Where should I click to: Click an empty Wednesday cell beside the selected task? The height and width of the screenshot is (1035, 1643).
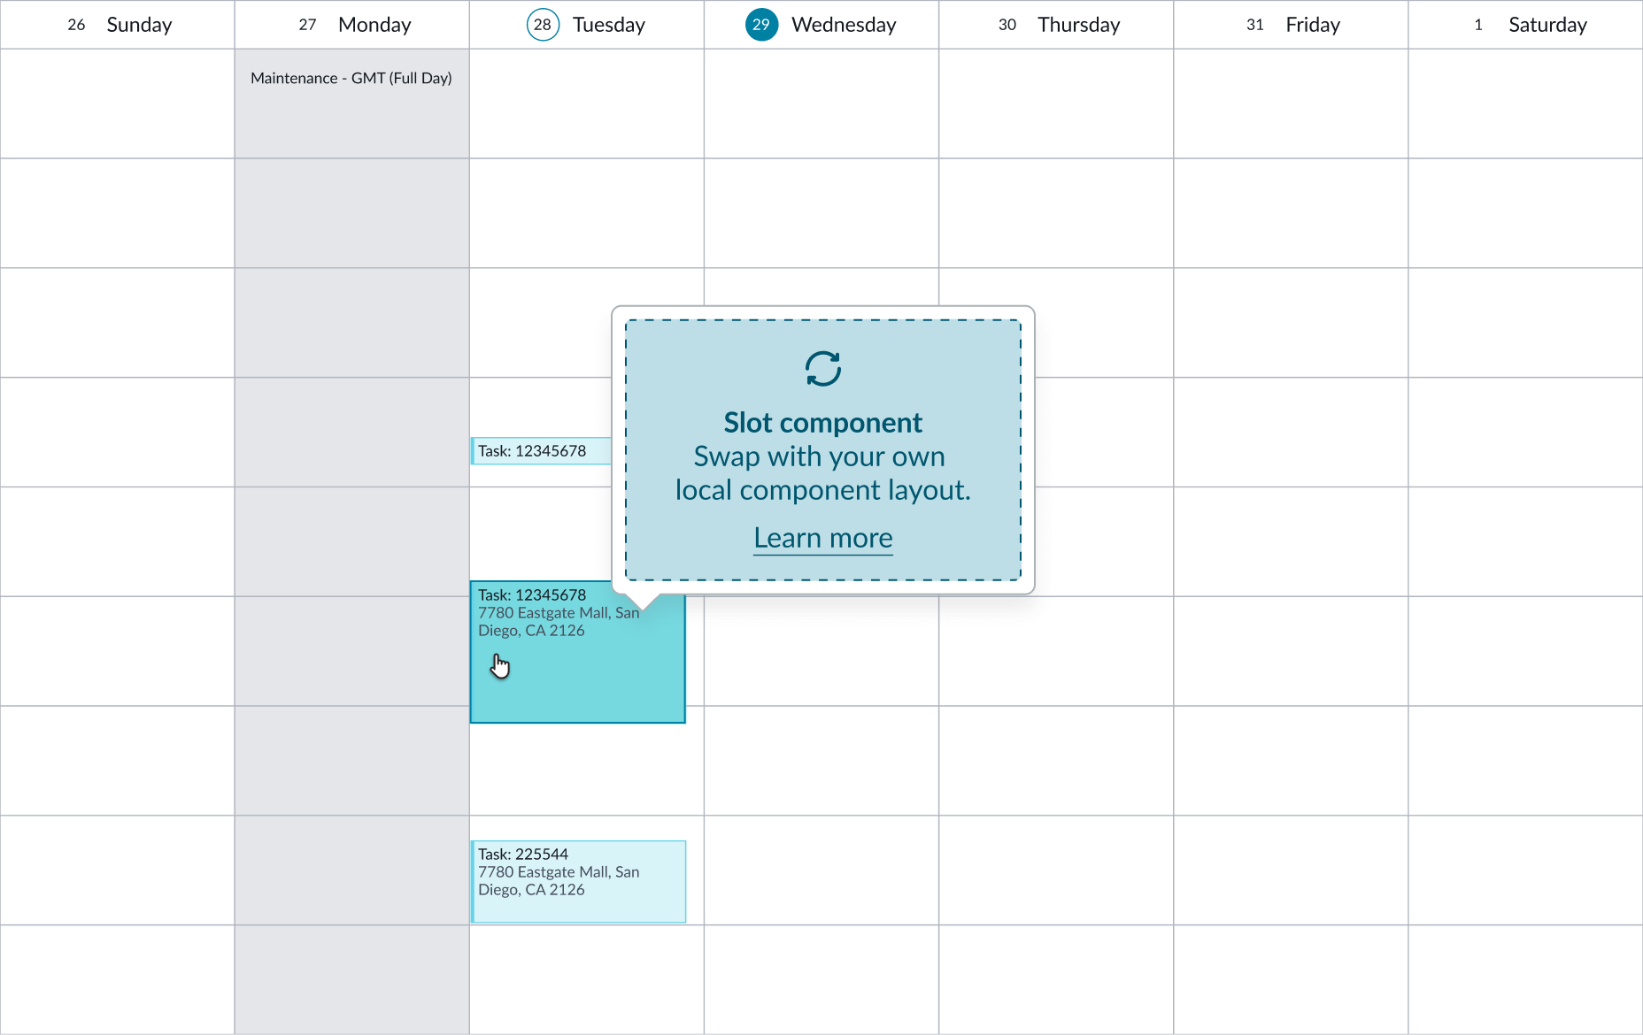tap(821, 652)
